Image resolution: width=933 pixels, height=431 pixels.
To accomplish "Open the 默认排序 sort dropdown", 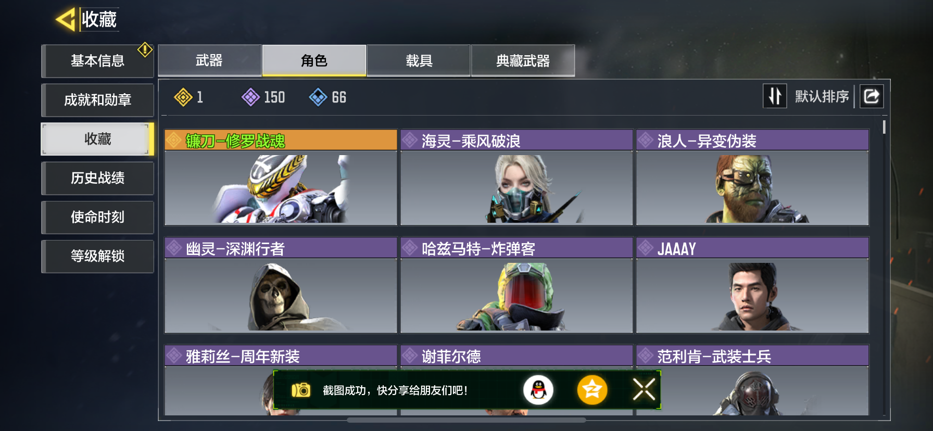I will 822,97.
